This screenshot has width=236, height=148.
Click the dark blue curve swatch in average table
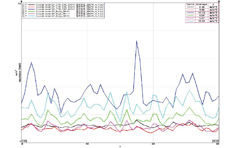(191, 12)
